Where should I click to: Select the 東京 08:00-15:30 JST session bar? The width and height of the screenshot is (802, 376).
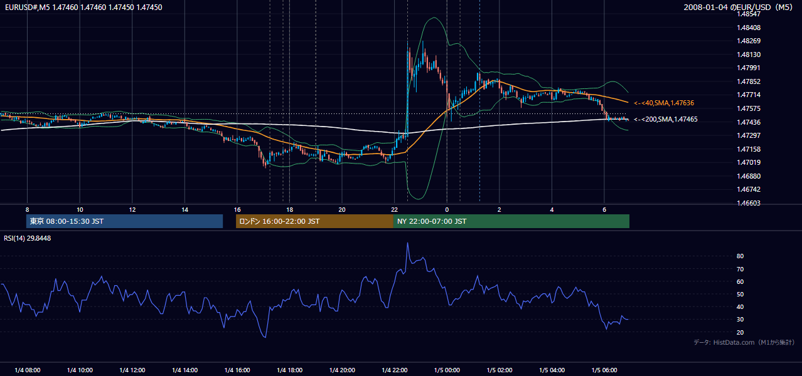(x=124, y=221)
